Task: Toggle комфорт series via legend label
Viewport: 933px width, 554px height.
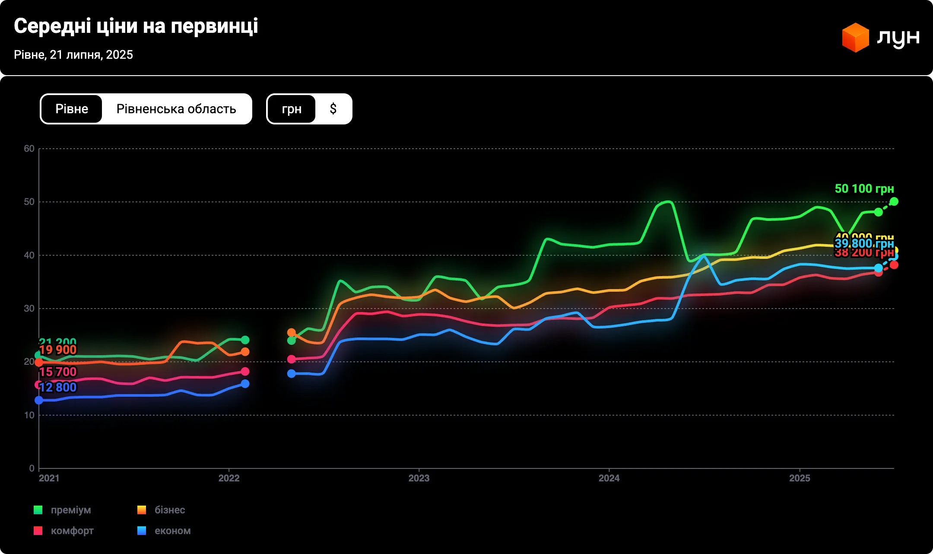Action: click(72, 531)
